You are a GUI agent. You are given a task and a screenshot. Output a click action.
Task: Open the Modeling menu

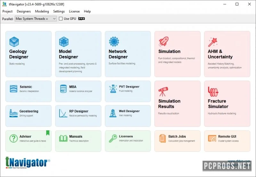point(42,11)
